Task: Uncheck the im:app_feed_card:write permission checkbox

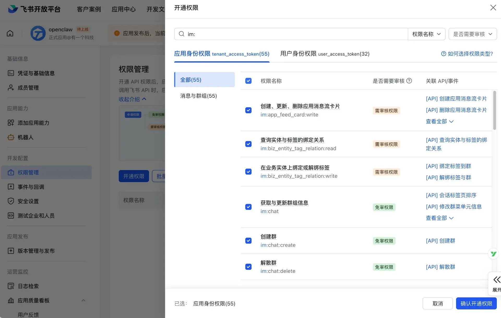Action: point(248,110)
